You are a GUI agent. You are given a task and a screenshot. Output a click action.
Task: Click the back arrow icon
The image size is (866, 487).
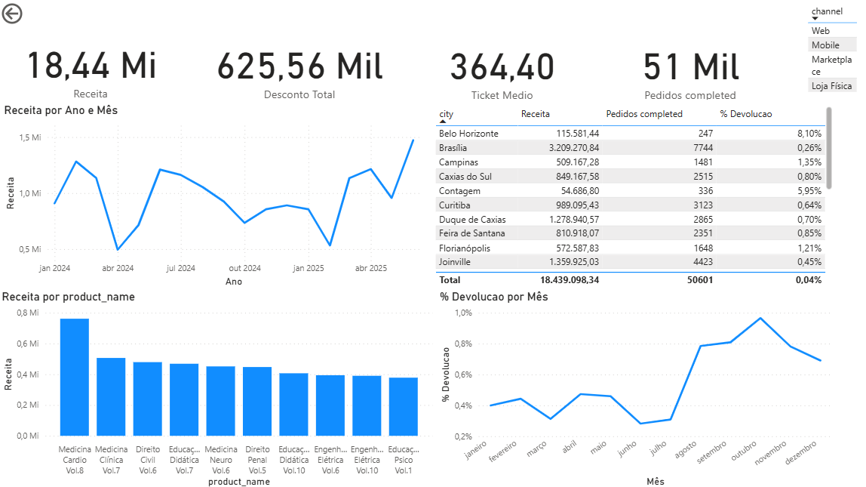tap(12, 14)
